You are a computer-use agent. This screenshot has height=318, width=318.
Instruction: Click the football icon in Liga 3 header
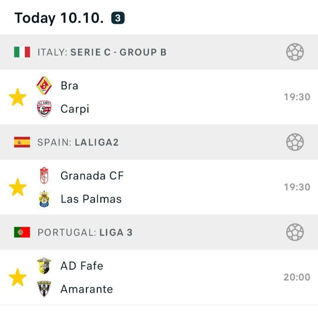[295, 232]
